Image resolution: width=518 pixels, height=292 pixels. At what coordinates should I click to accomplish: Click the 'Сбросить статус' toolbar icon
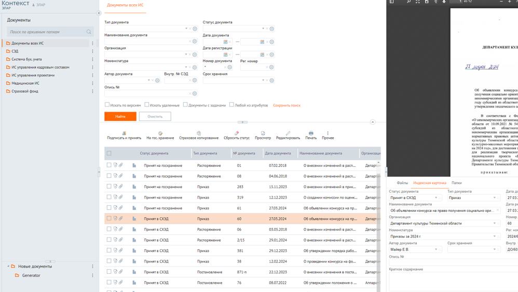237,133
